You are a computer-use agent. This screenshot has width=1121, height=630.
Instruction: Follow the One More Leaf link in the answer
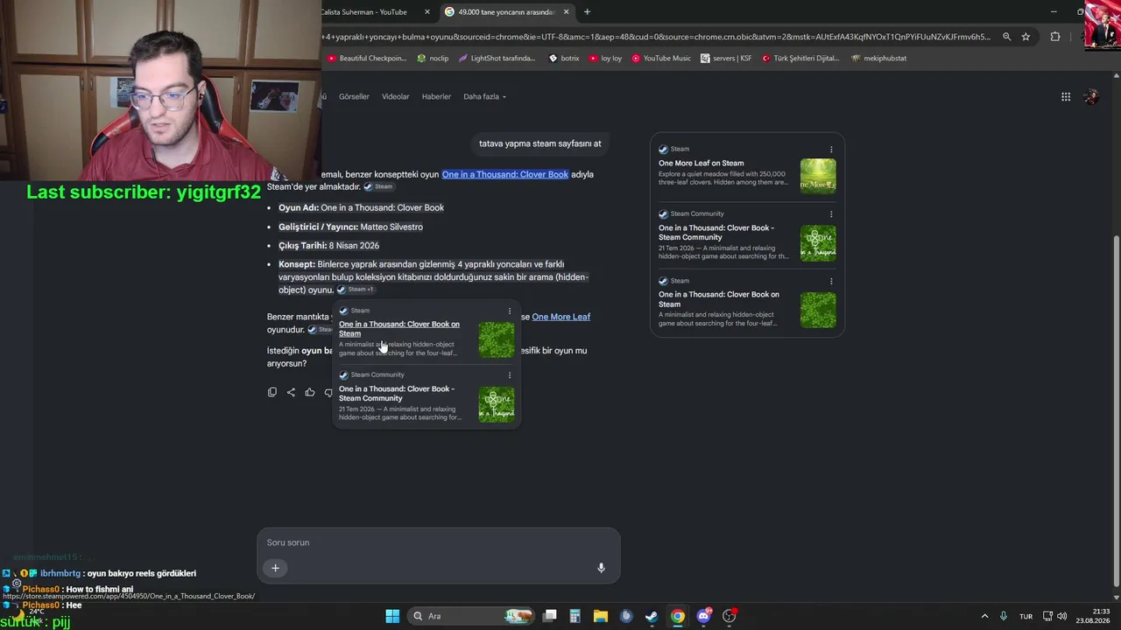point(561,317)
